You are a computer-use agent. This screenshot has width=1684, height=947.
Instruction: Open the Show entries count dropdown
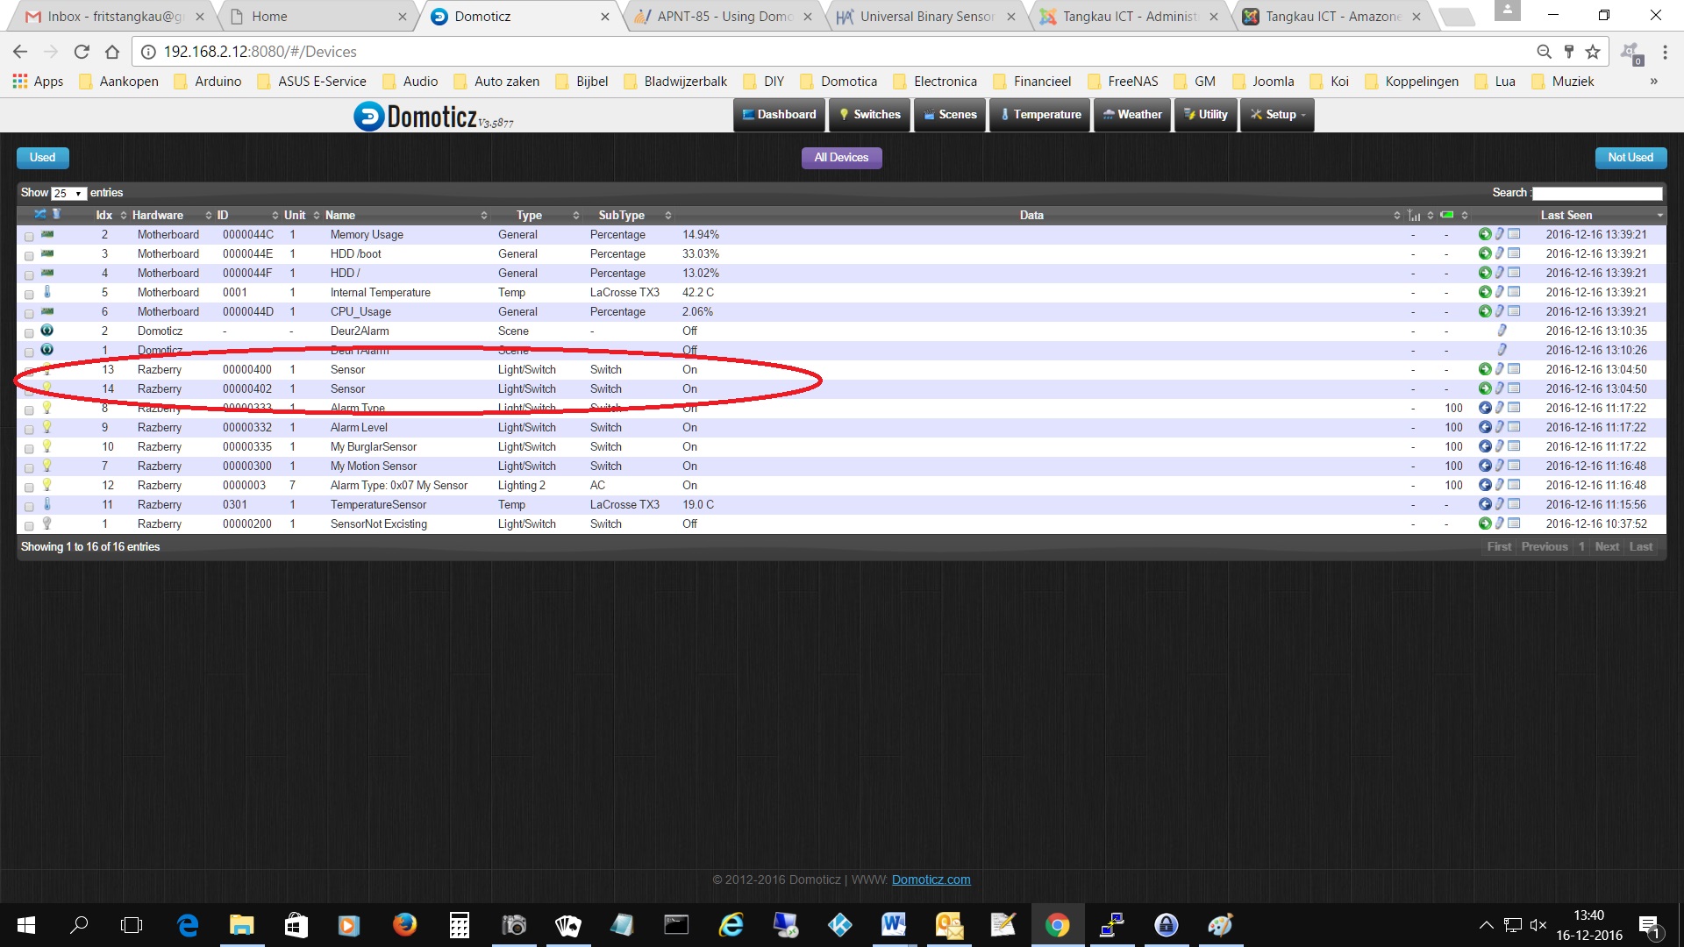[68, 193]
